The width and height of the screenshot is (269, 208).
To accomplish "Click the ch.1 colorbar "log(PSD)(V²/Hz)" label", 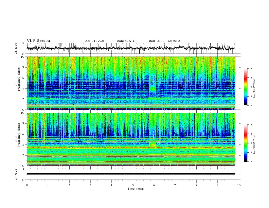I will tap(254, 89).
